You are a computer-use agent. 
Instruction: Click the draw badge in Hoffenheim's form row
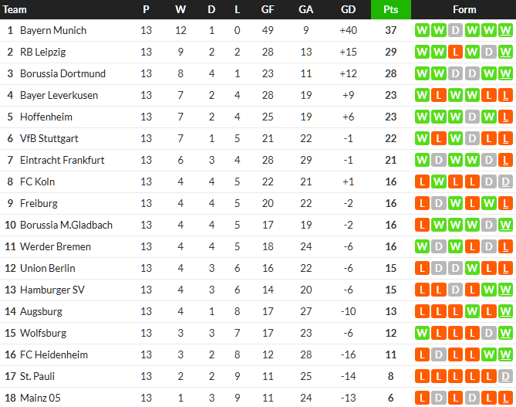pyautogui.click(x=472, y=117)
